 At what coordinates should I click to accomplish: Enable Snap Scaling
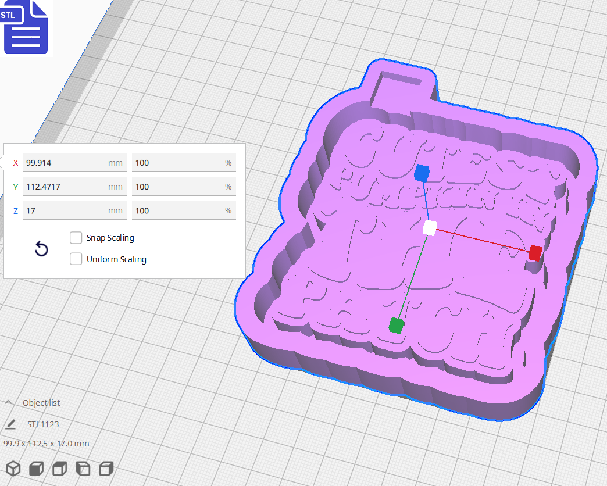(76, 237)
